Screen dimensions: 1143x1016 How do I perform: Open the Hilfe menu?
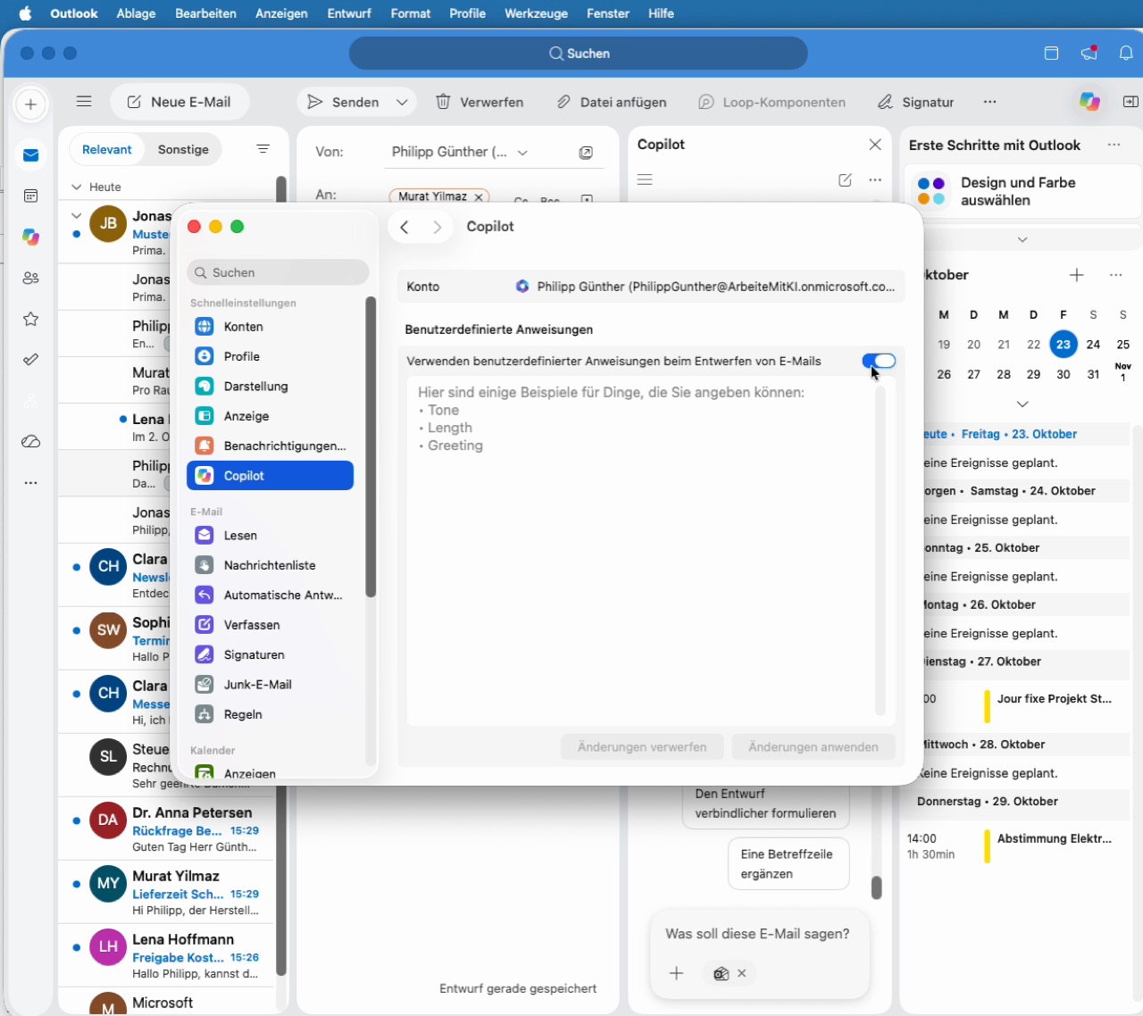661,13
